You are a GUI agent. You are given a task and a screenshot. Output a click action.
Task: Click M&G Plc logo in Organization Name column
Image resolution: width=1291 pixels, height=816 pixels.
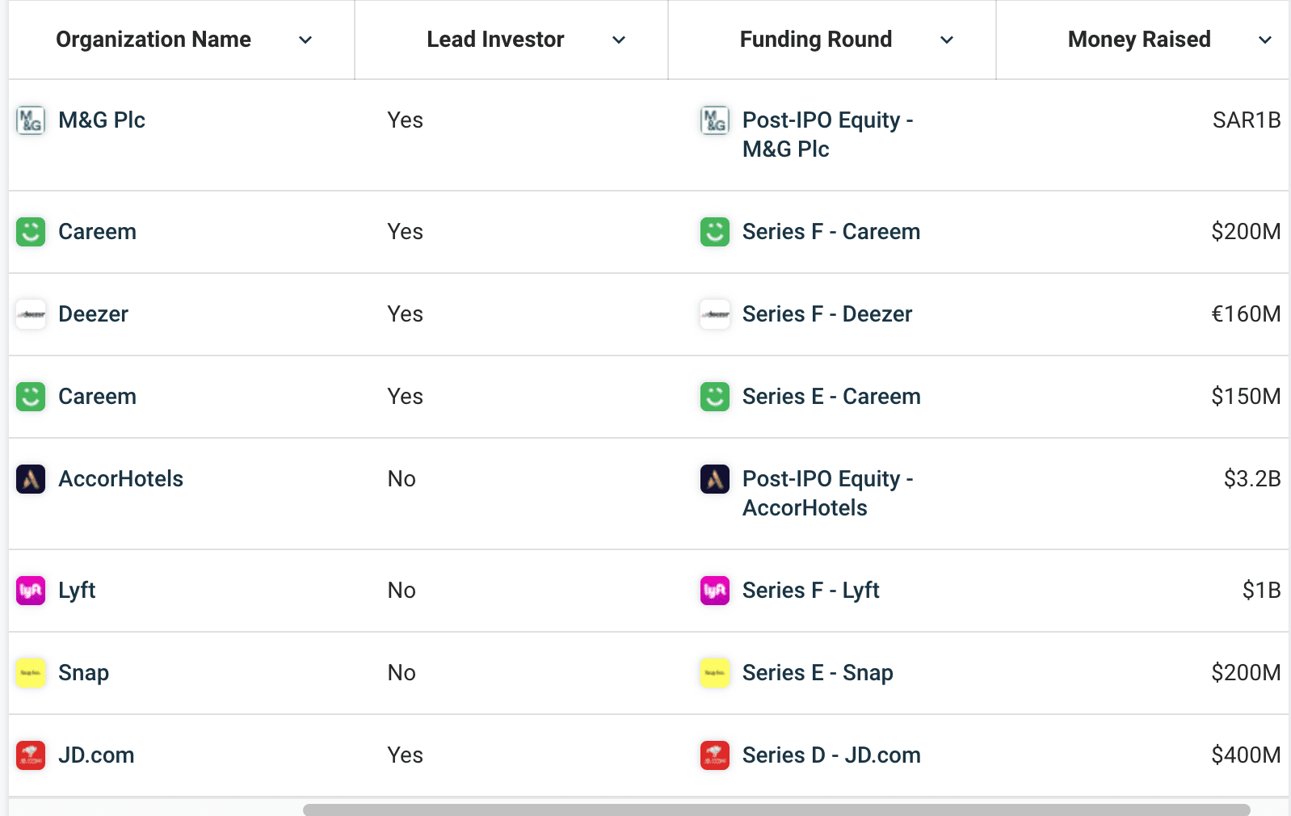(x=31, y=120)
